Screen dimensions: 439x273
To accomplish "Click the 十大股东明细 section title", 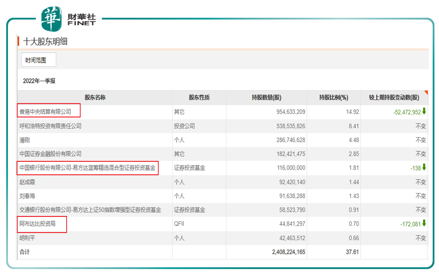I will click(45, 41).
